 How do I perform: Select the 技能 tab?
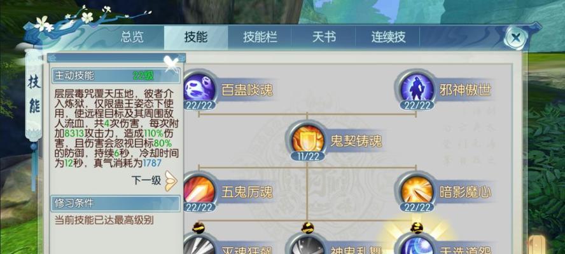(196, 37)
